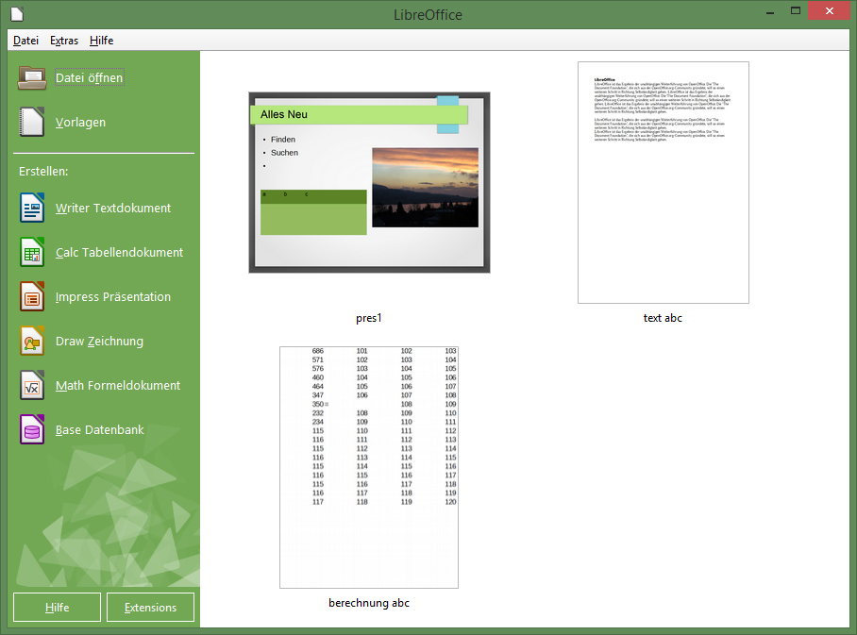Click the Impress Präsentation icon
857x635 pixels.
[x=32, y=296]
